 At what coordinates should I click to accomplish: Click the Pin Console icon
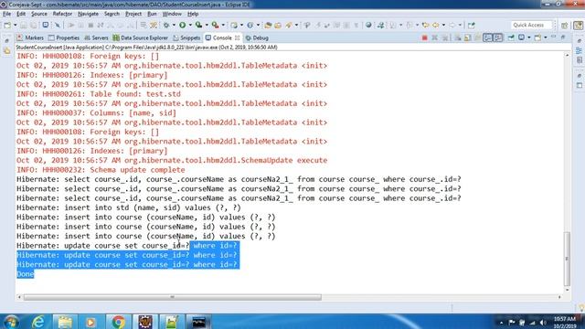[511, 37]
